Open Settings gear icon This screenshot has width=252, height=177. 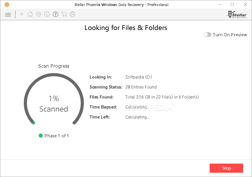click(x=39, y=14)
